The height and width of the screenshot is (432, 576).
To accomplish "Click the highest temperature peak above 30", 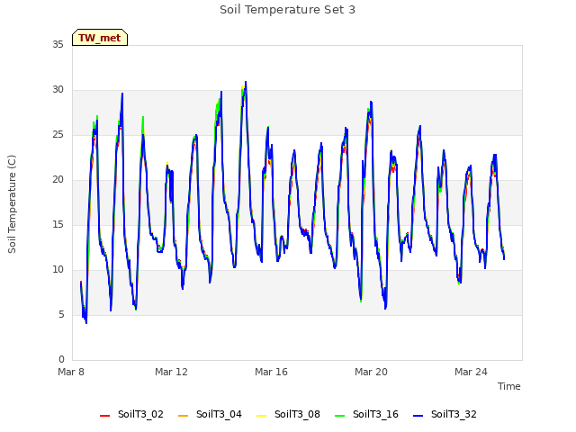I will [246, 82].
